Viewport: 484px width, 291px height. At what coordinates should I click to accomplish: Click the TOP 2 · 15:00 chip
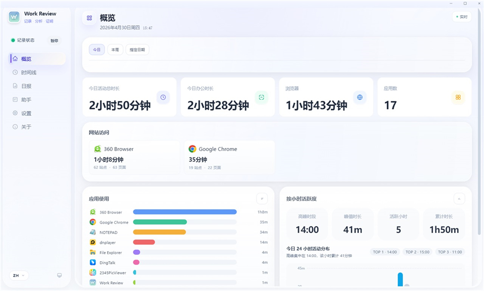coord(417,252)
